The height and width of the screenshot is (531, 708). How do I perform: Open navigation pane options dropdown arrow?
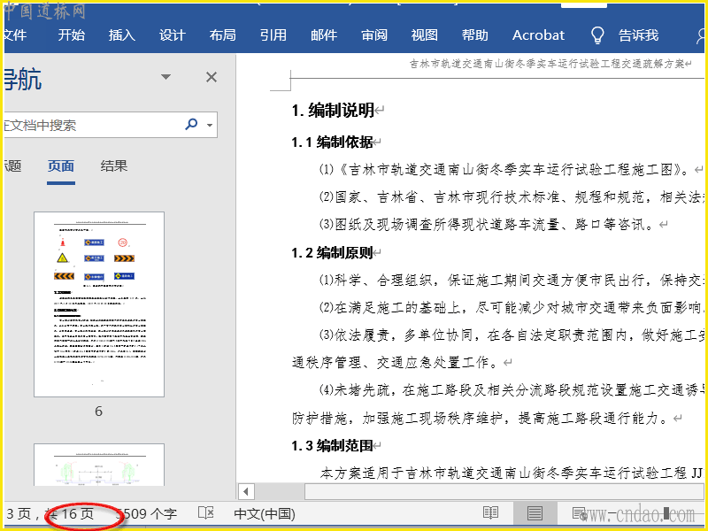166,77
